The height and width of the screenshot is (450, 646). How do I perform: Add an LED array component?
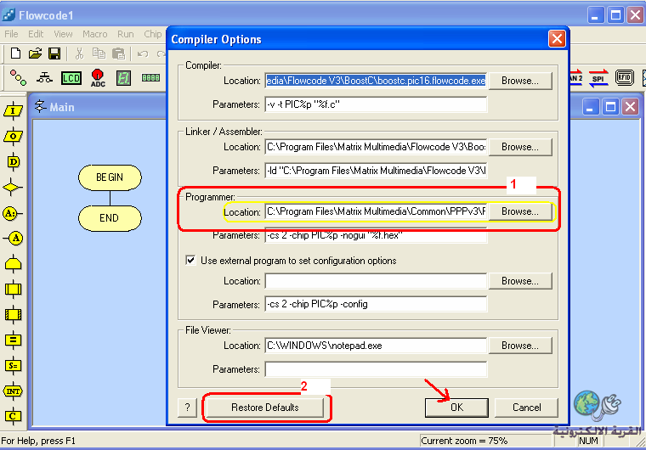pyautogui.click(x=18, y=77)
